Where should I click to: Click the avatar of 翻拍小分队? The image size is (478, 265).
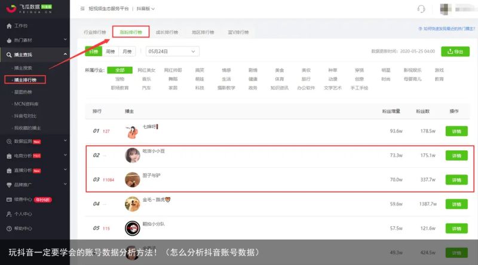(132, 229)
